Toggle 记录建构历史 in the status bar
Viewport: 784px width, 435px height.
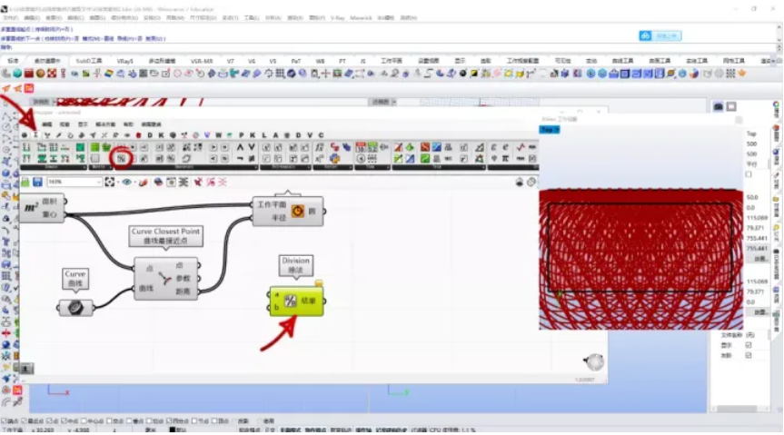tap(391, 430)
